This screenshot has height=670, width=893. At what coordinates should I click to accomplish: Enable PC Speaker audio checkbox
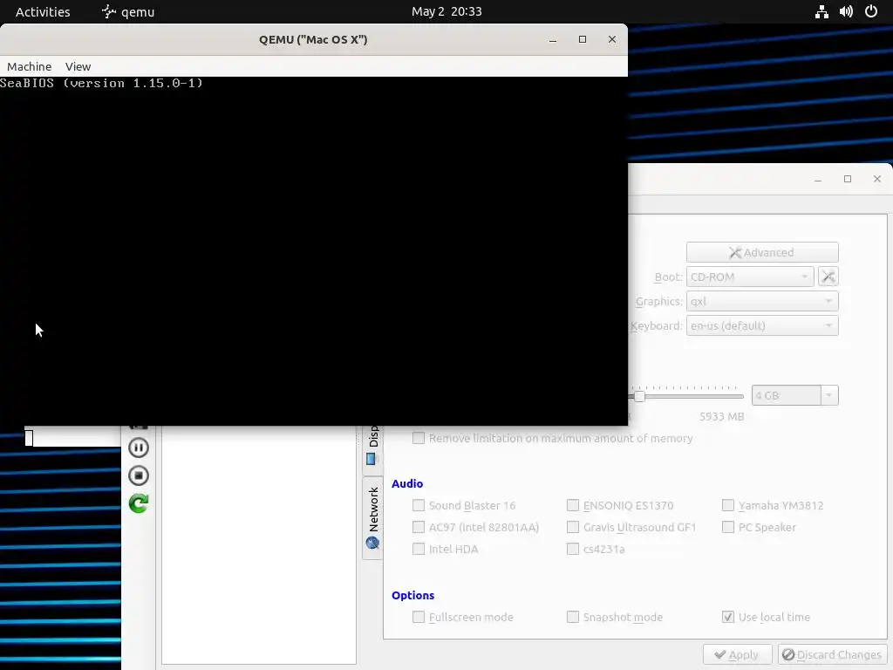click(x=728, y=527)
